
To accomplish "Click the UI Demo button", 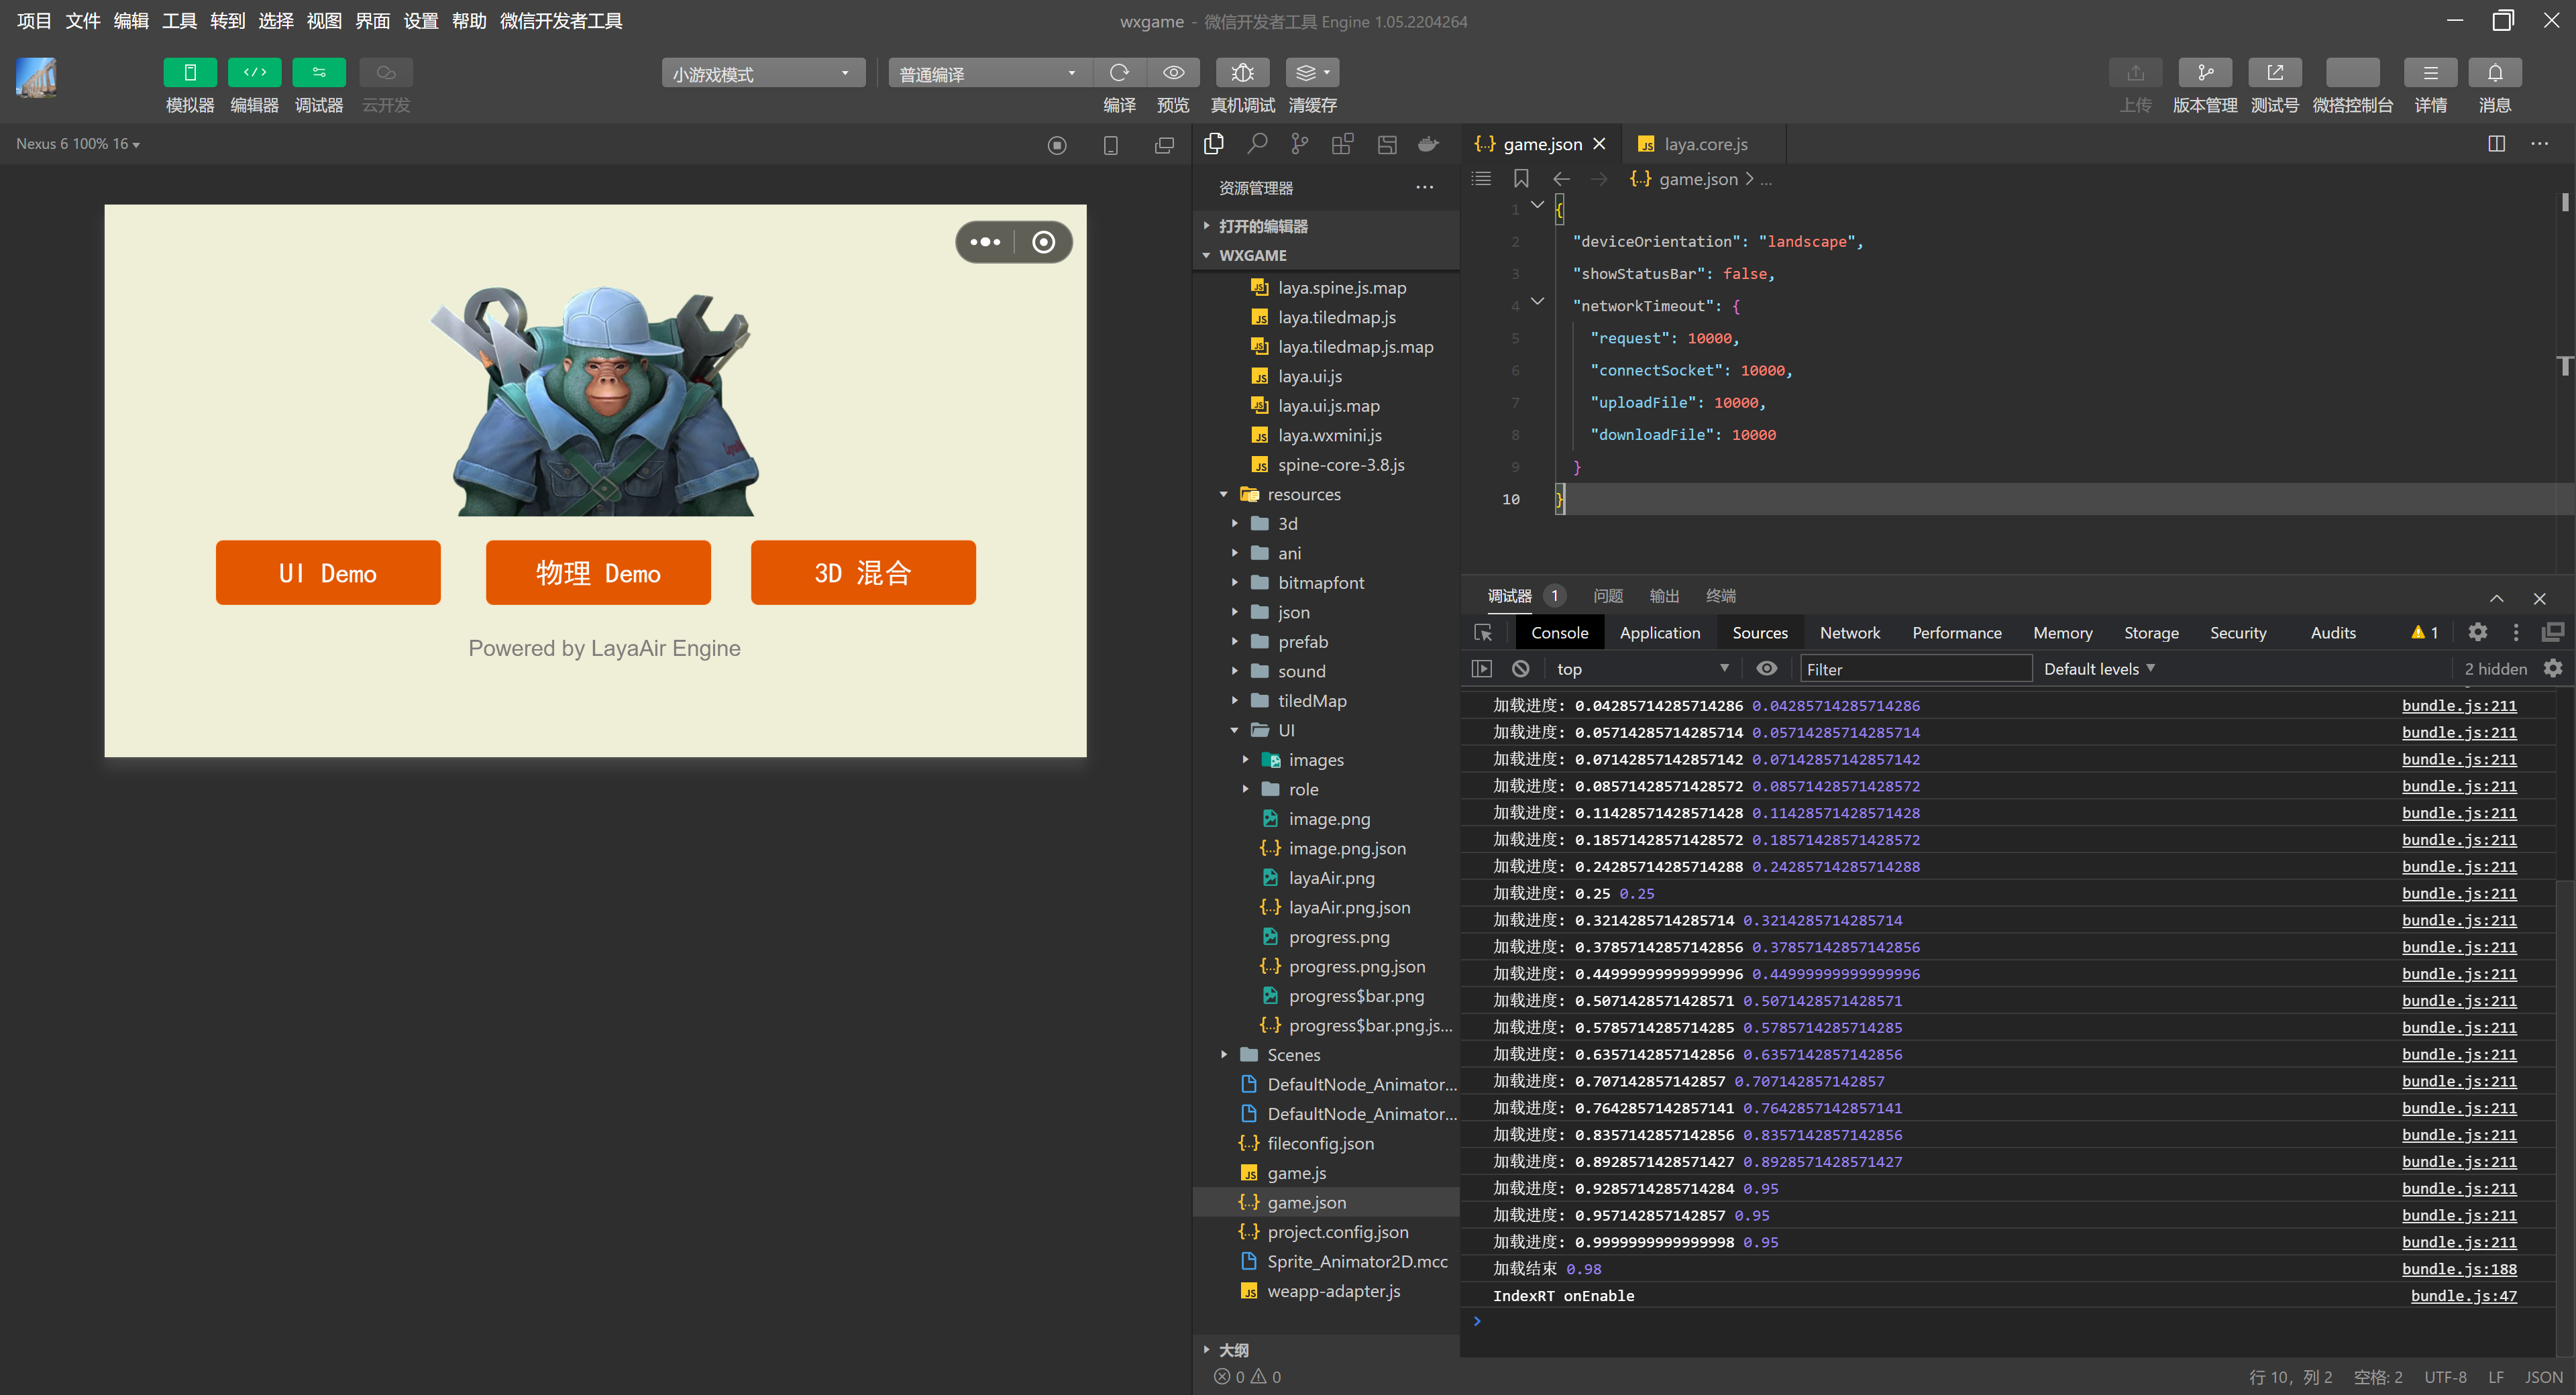I will [328, 573].
